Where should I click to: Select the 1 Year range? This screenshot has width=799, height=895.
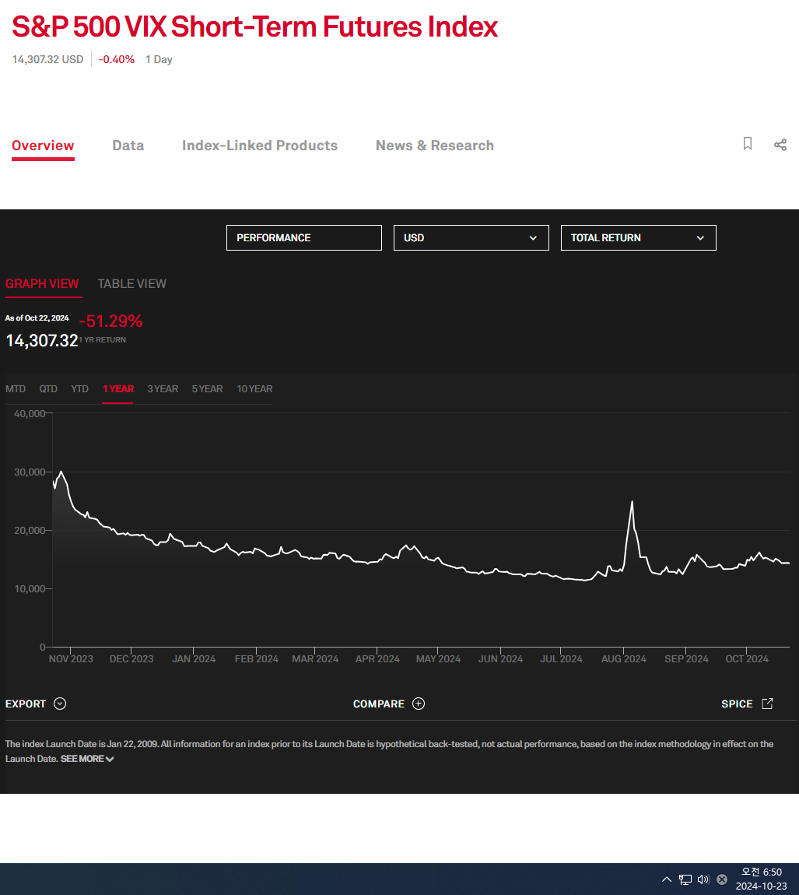(x=118, y=388)
